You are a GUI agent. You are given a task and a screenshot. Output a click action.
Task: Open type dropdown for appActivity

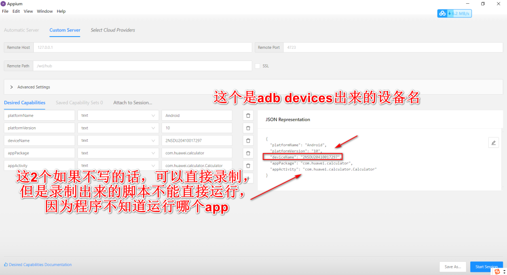118,166
